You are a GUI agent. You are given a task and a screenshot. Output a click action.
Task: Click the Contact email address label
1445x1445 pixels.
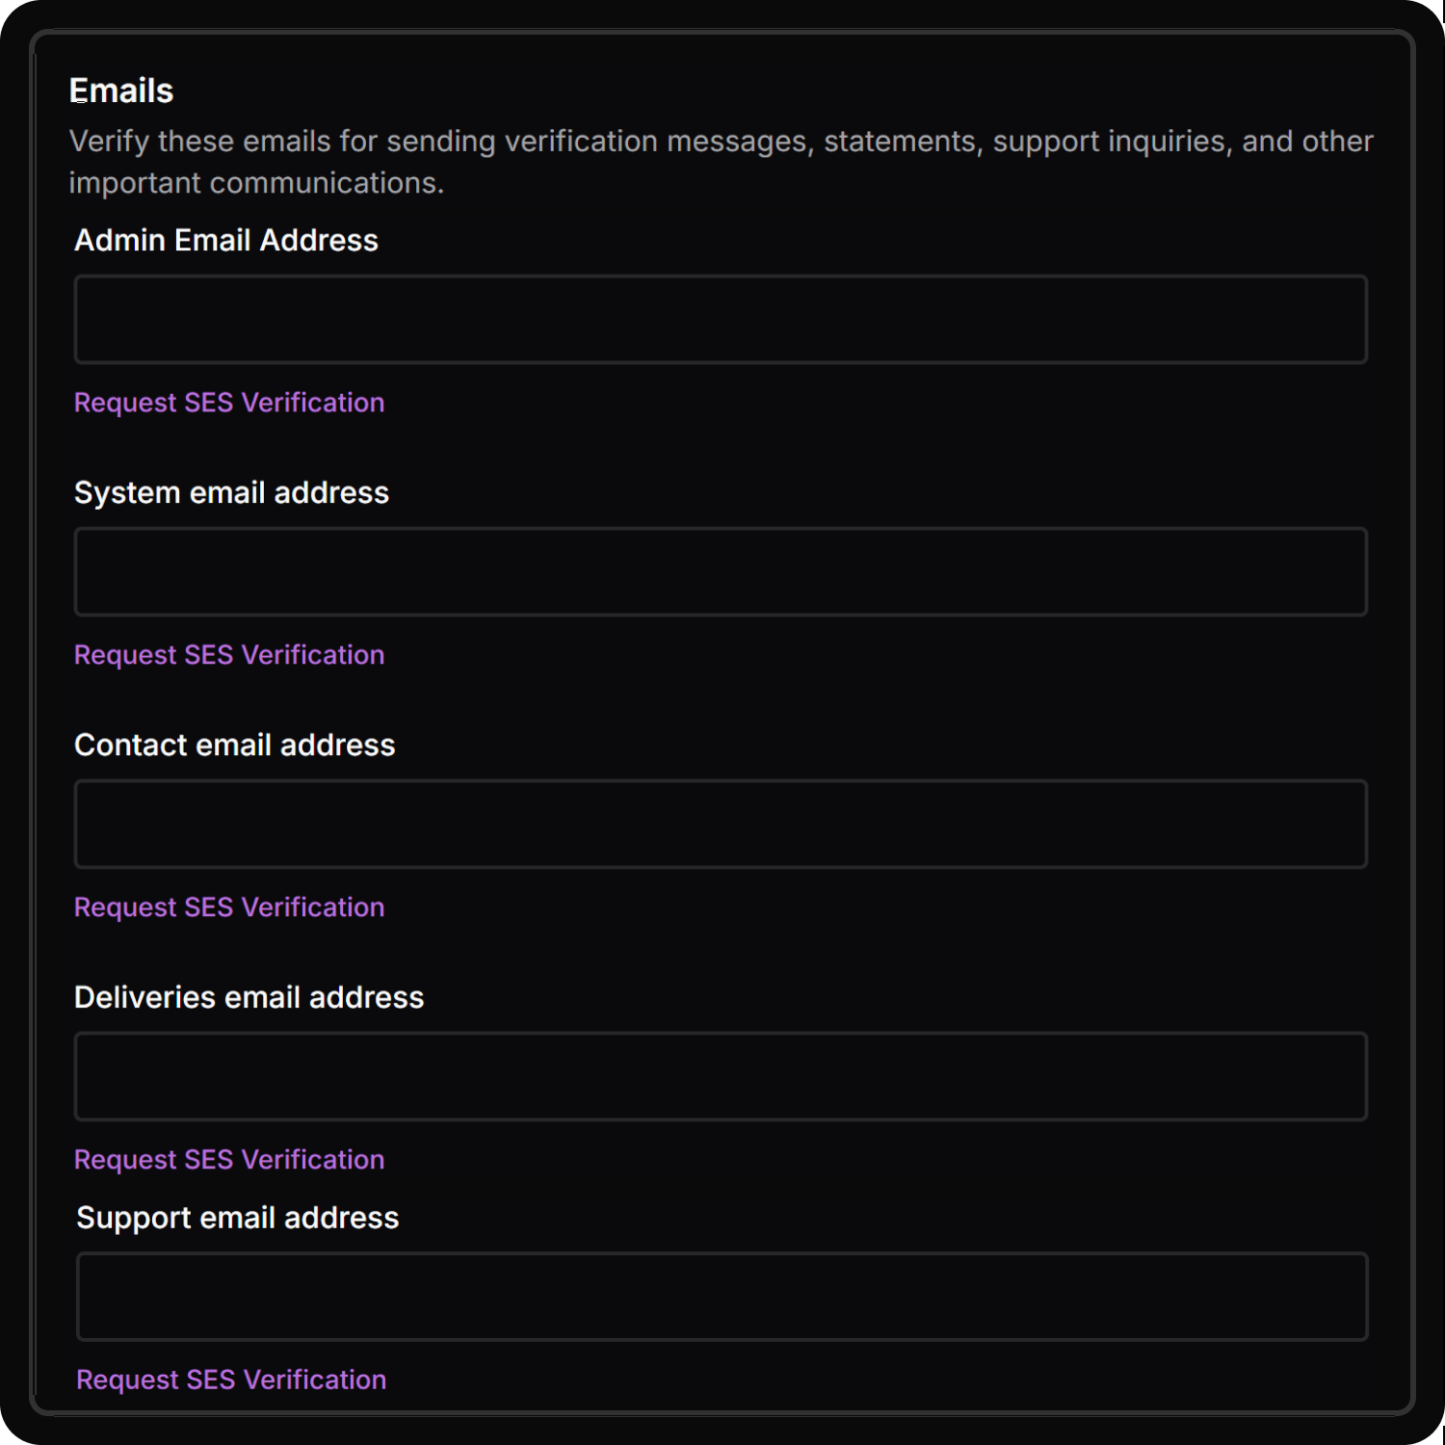[x=235, y=745]
